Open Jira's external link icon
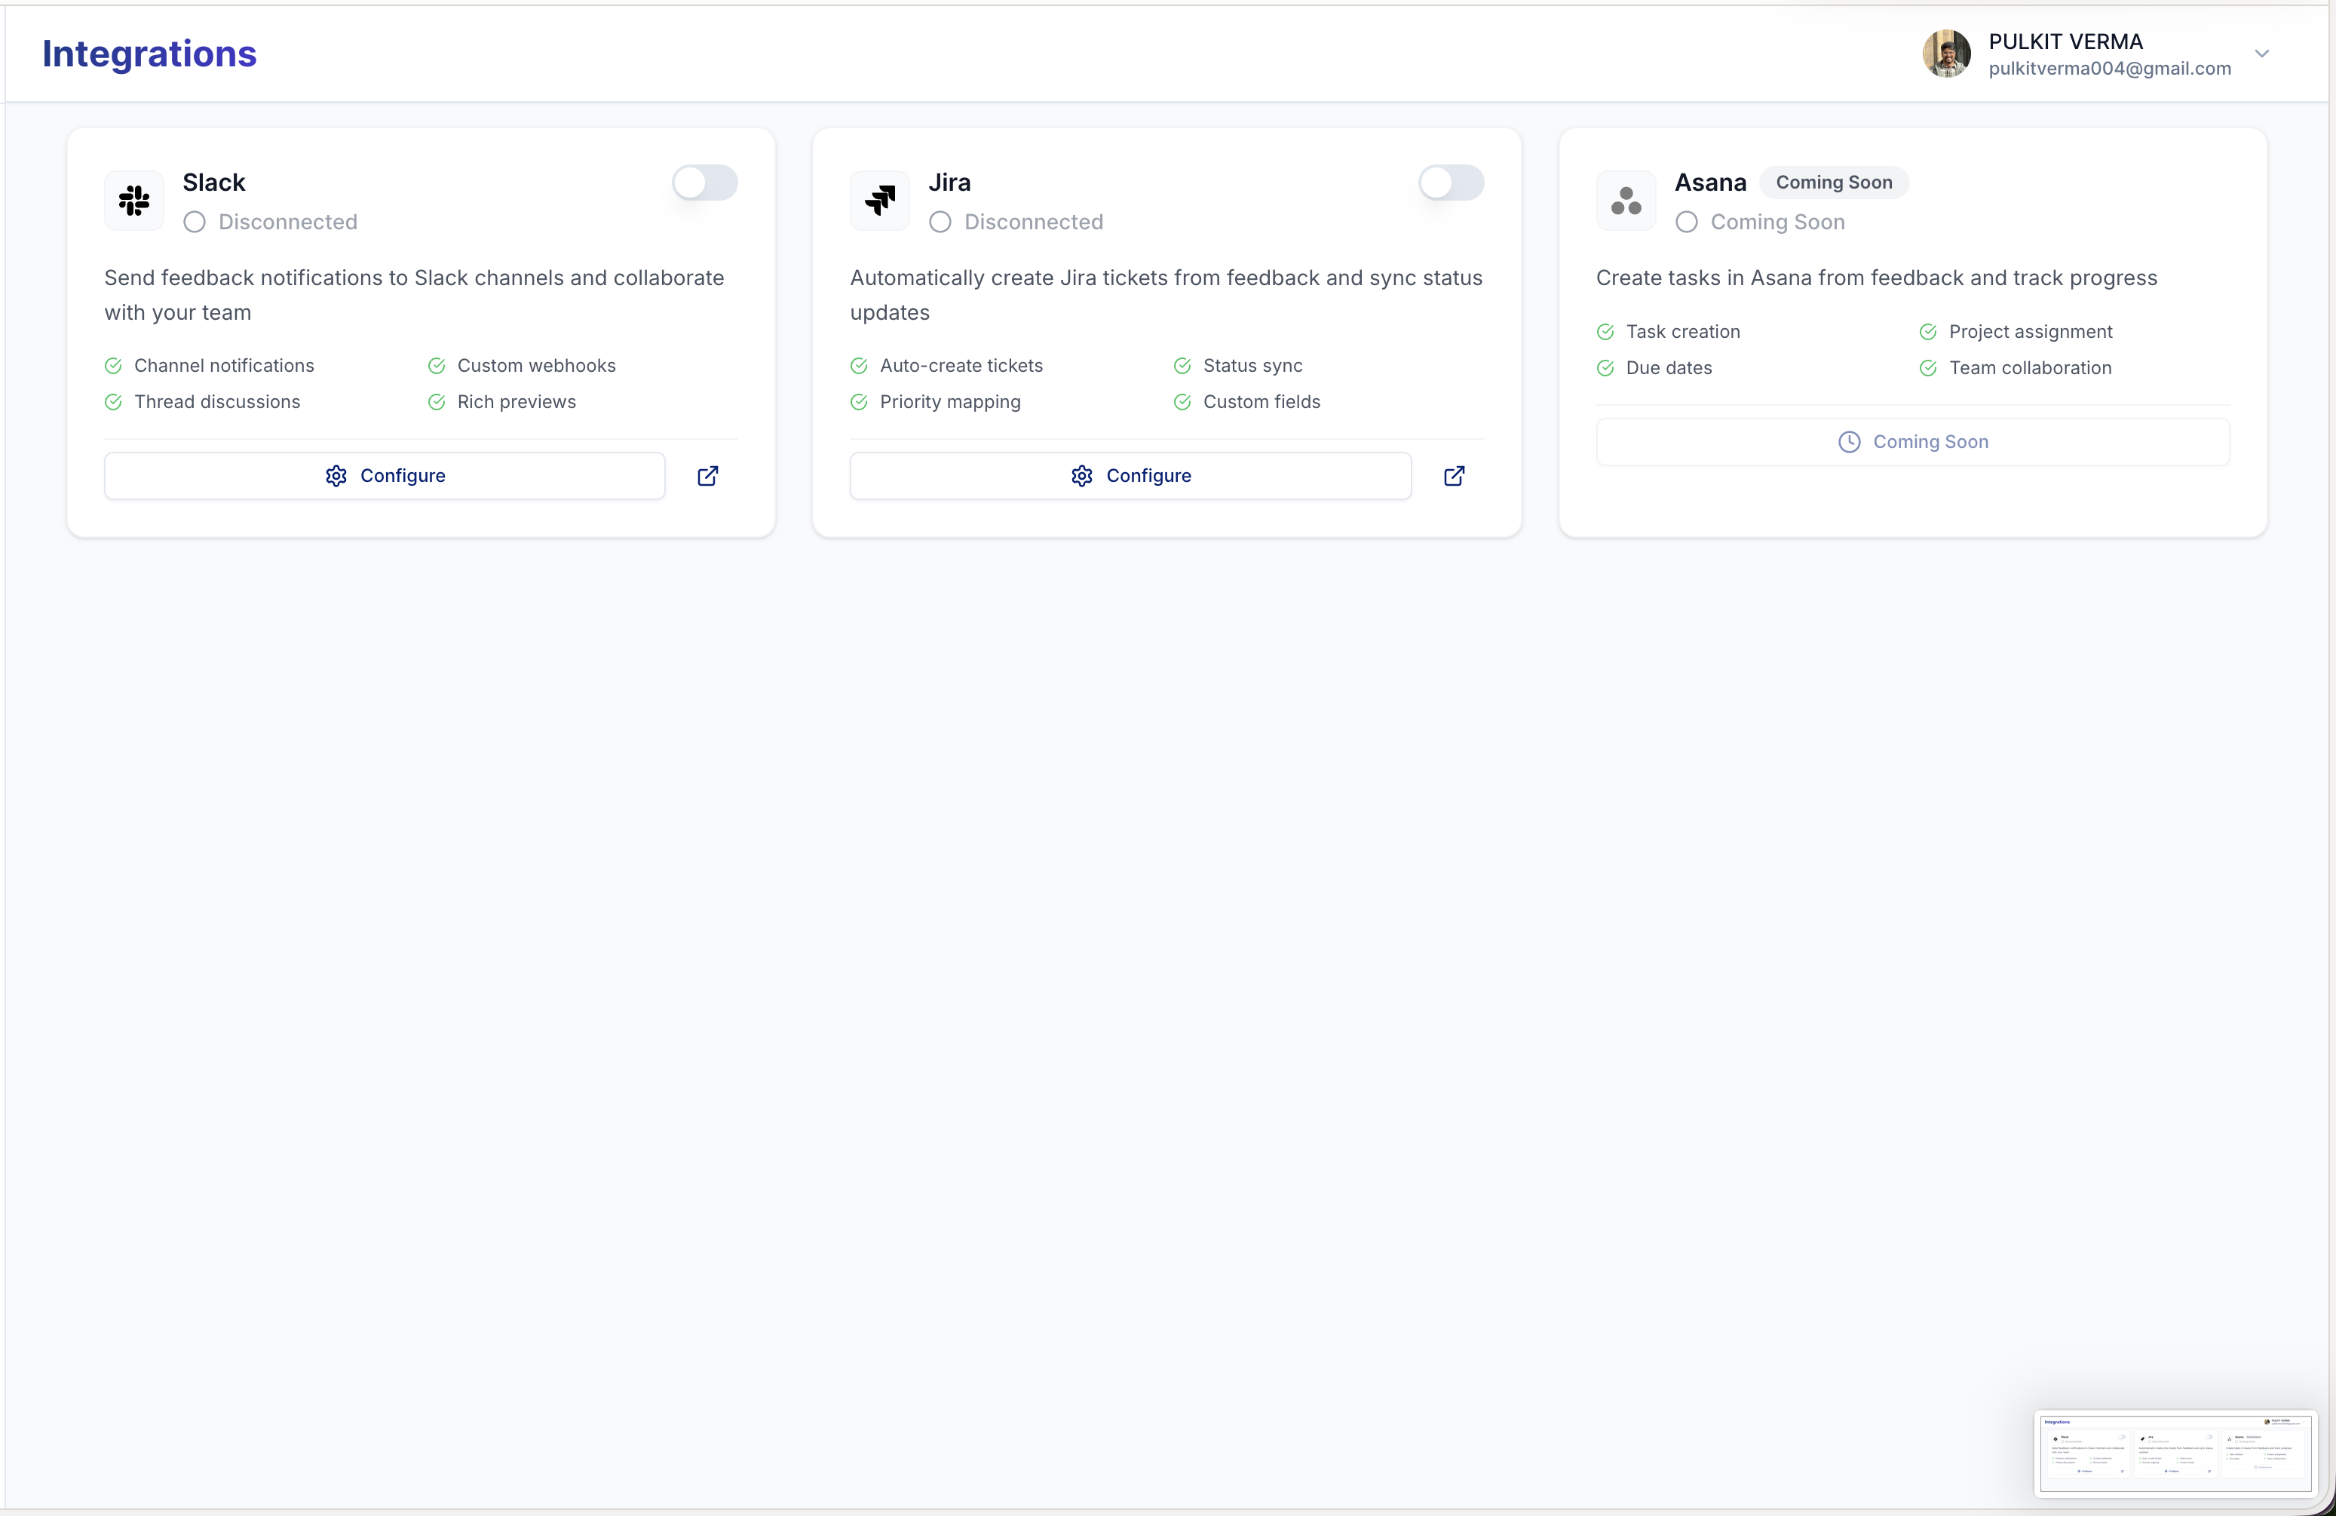Viewport: 2336px width, 1516px height. (1454, 476)
